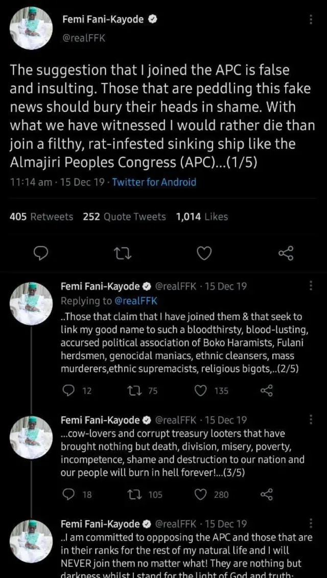Retweet the (3/5) tweet
This screenshot has height=578, width=327.
[x=135, y=495]
